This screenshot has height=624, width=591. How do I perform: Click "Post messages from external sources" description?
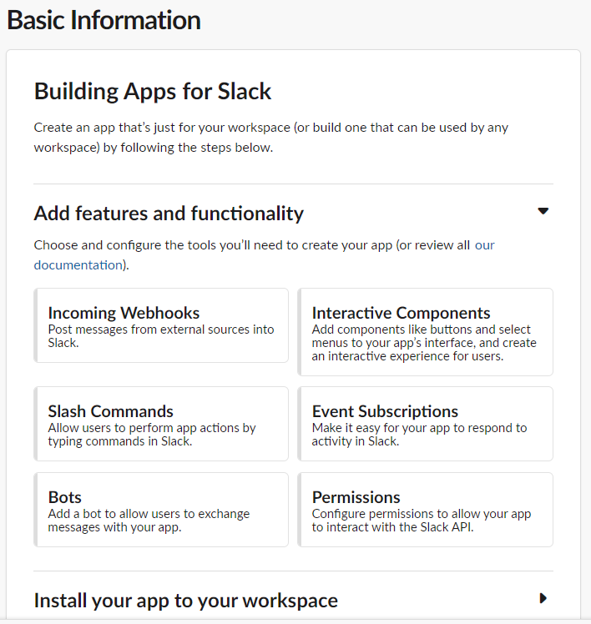tap(161, 336)
